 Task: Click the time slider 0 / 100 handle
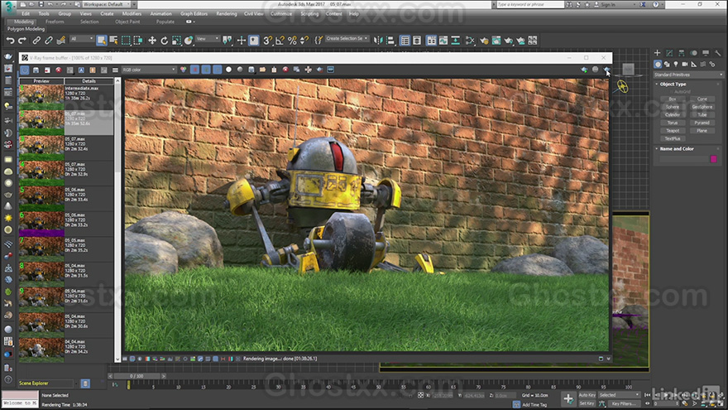click(136, 375)
